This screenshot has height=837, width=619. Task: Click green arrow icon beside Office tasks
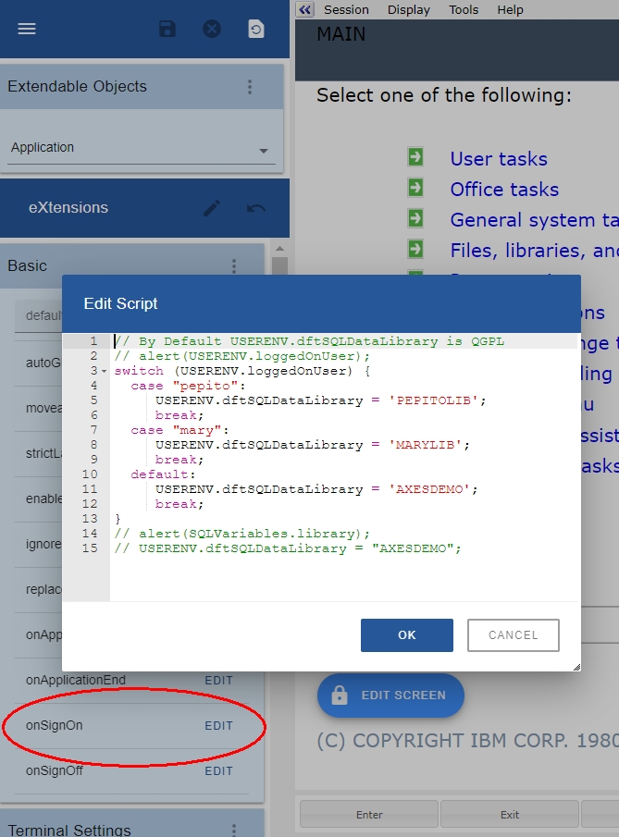click(x=415, y=189)
